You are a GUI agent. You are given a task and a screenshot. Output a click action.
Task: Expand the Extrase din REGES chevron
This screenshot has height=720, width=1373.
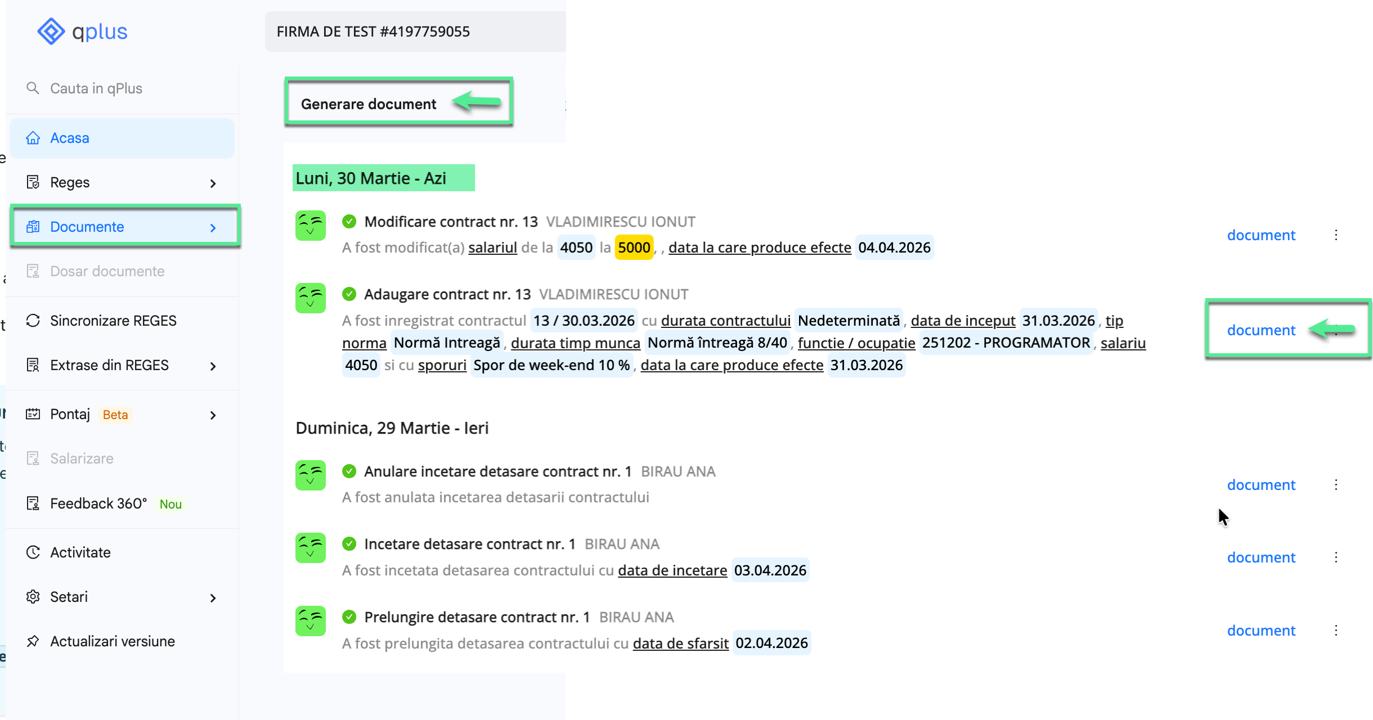(x=213, y=366)
